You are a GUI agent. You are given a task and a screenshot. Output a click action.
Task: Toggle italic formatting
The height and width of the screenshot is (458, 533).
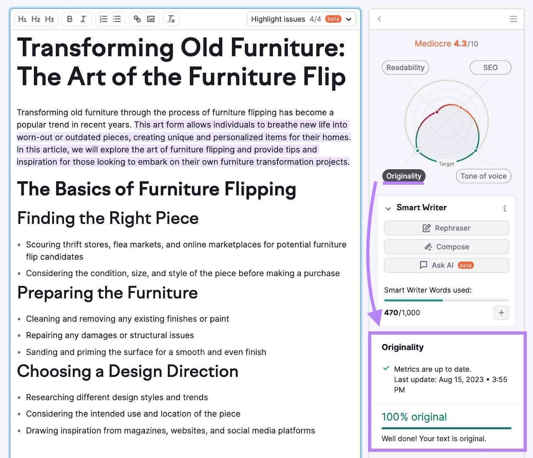coord(82,19)
